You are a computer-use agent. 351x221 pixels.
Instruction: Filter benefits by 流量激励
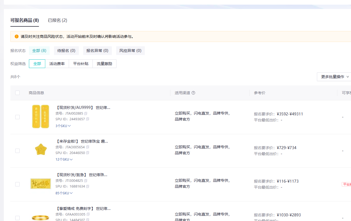pos(104,64)
